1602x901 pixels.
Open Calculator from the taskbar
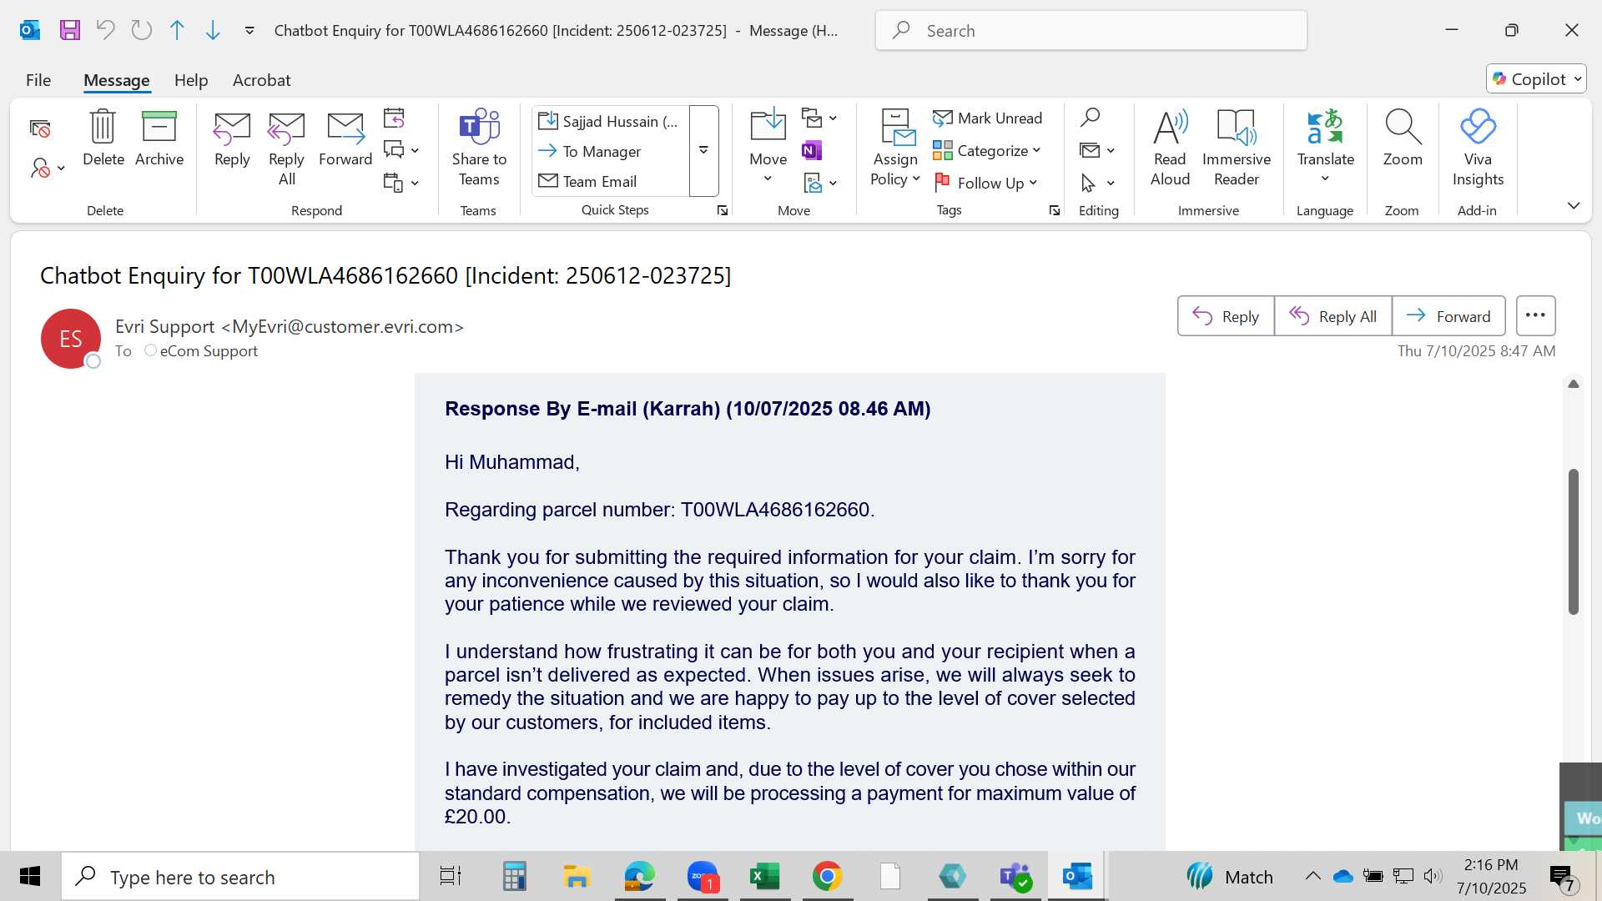(x=514, y=876)
